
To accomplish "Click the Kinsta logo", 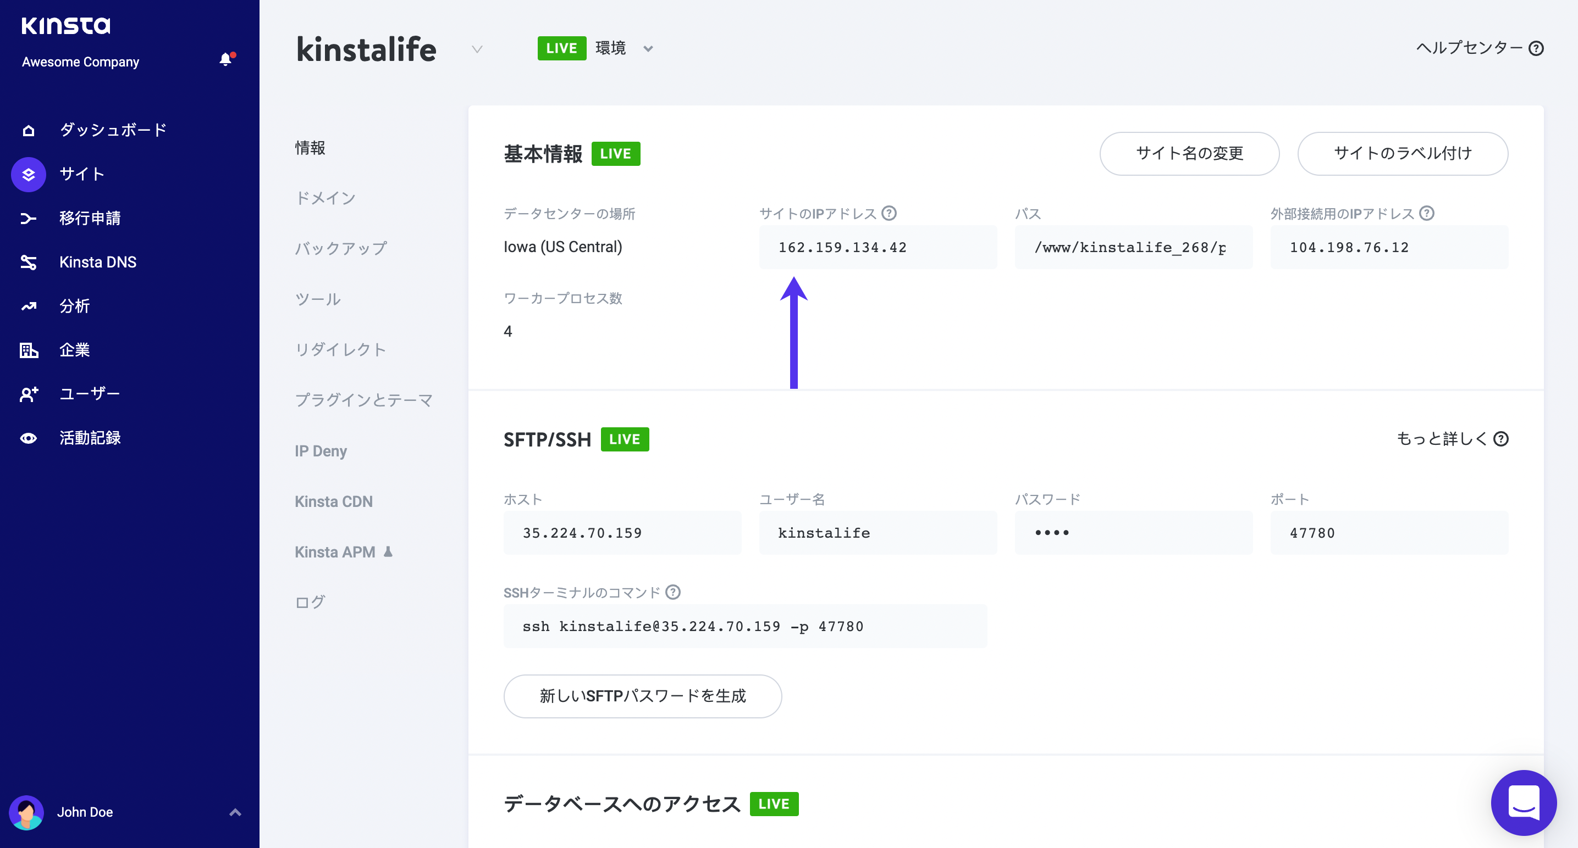I will (65, 25).
